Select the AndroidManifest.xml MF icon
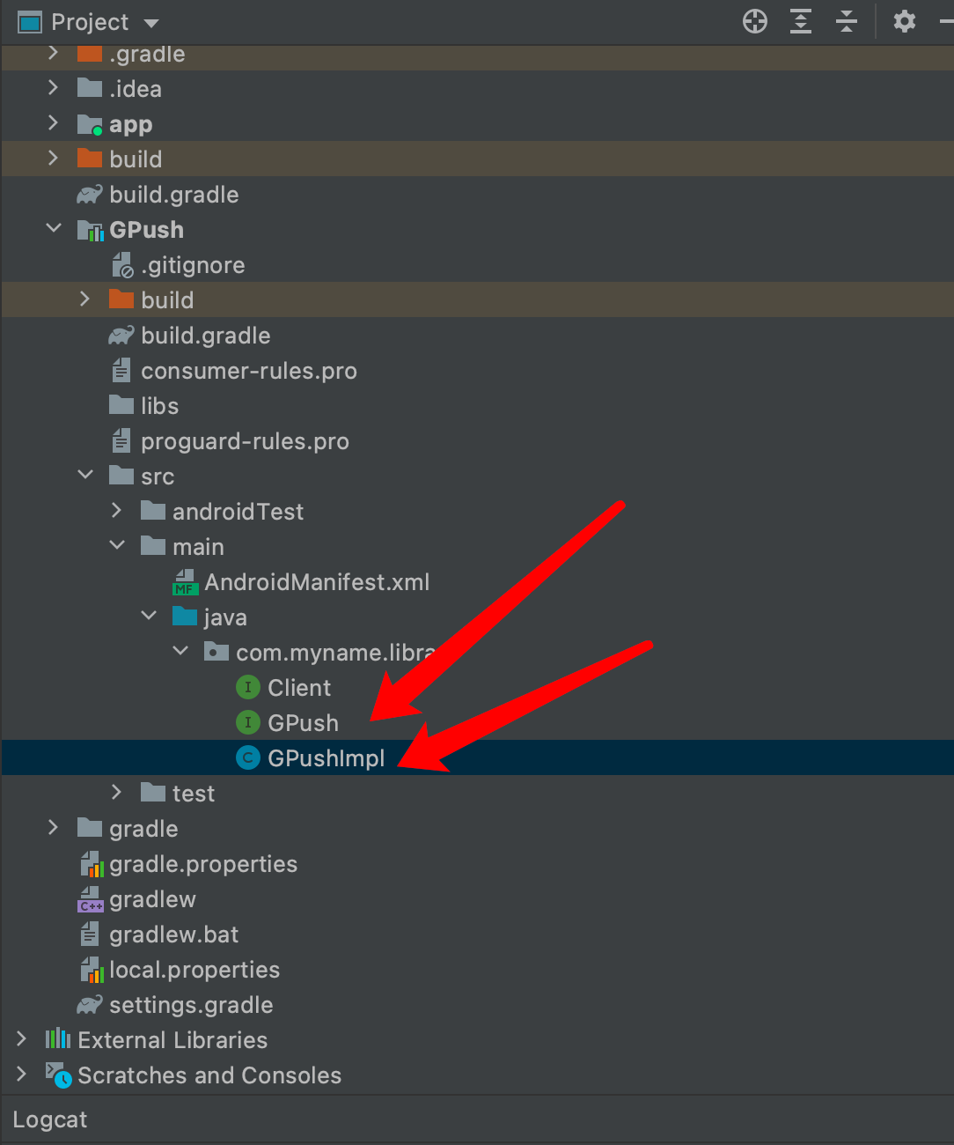This screenshot has height=1145, width=954. pyautogui.click(x=185, y=582)
